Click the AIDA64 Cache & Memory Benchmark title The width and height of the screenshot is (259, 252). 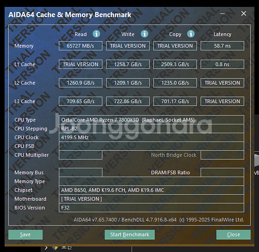69,15
